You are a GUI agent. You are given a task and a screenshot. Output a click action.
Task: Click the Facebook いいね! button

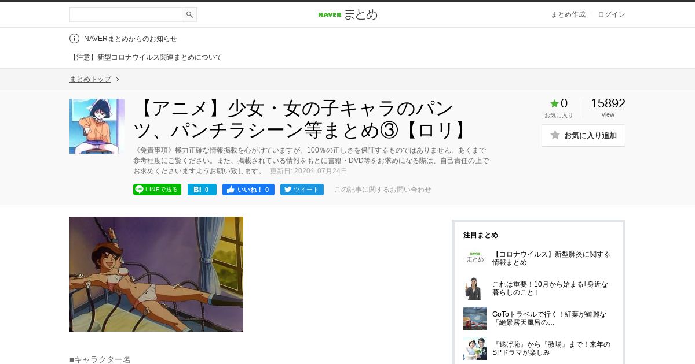click(248, 190)
